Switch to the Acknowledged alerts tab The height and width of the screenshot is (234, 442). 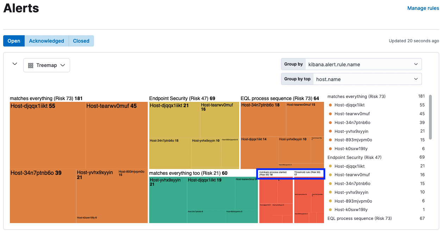coord(46,41)
